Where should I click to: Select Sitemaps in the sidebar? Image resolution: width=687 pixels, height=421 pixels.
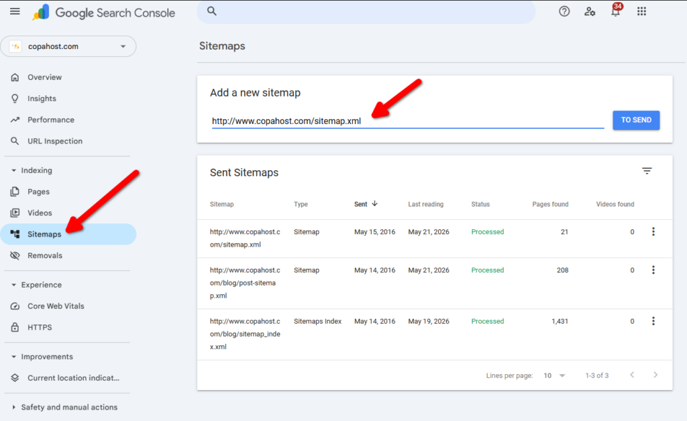[68, 234]
